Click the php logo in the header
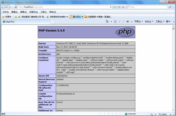 tap(125, 32)
